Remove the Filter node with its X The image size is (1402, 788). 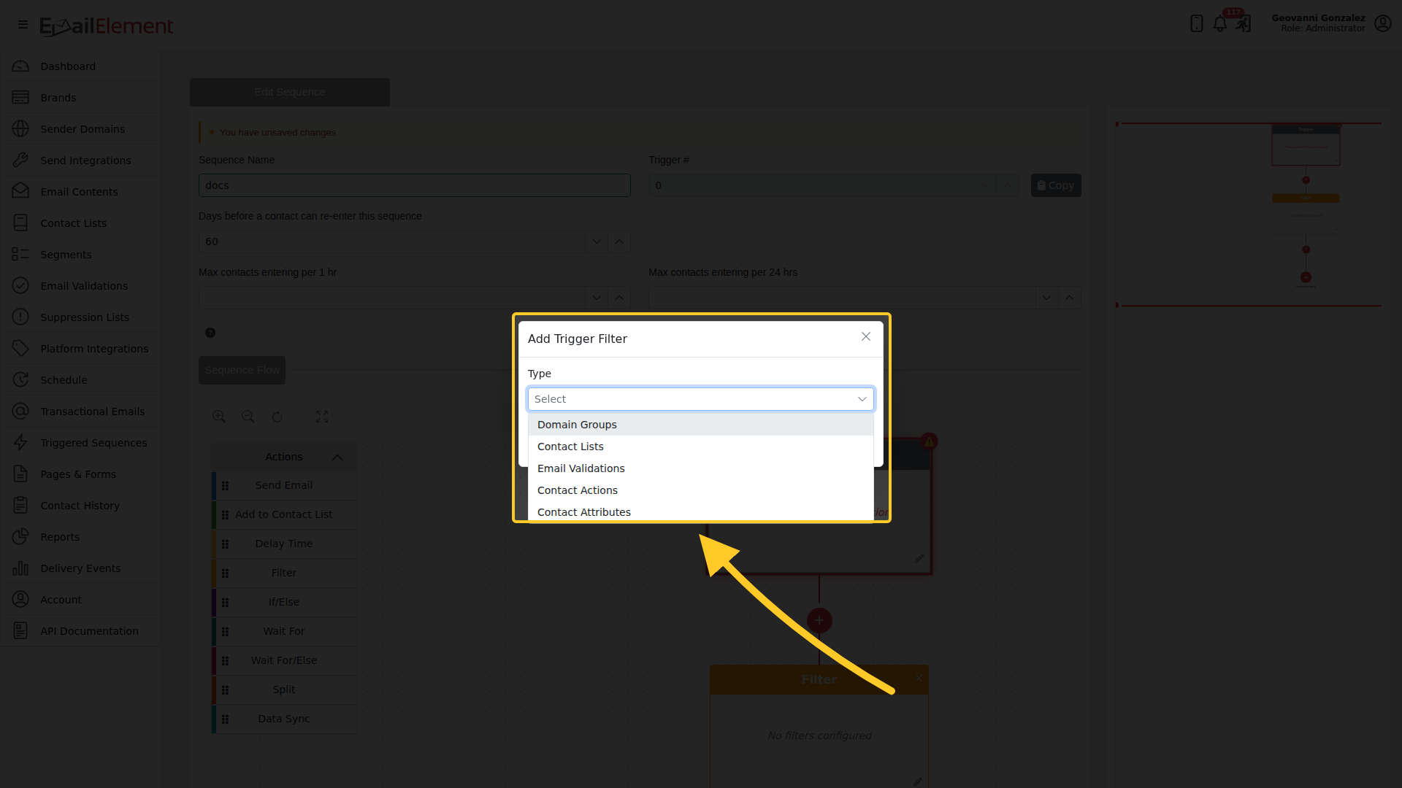(919, 679)
